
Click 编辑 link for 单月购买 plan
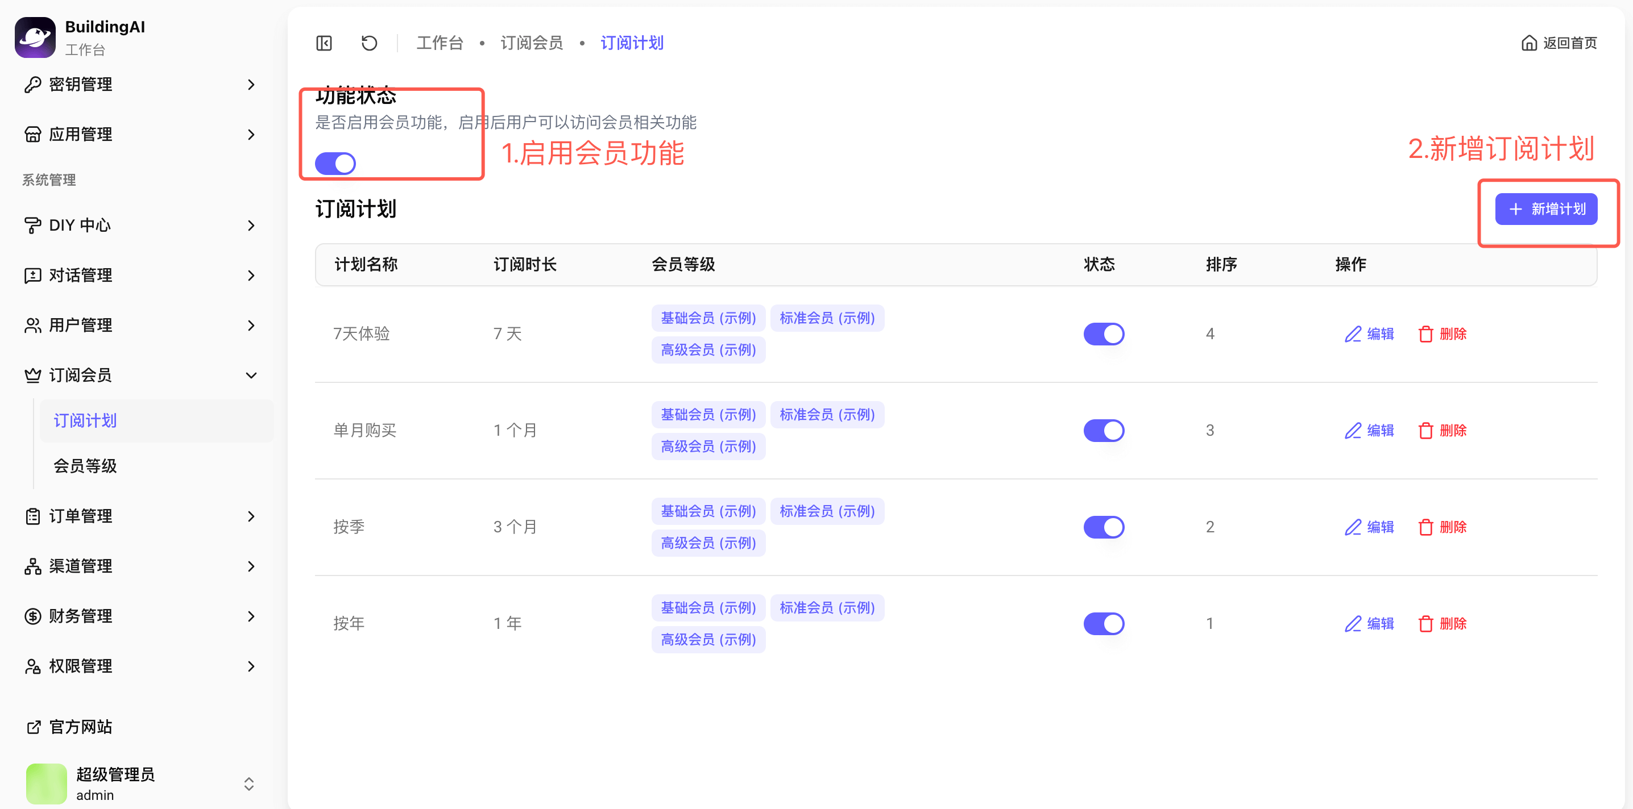[x=1379, y=431]
